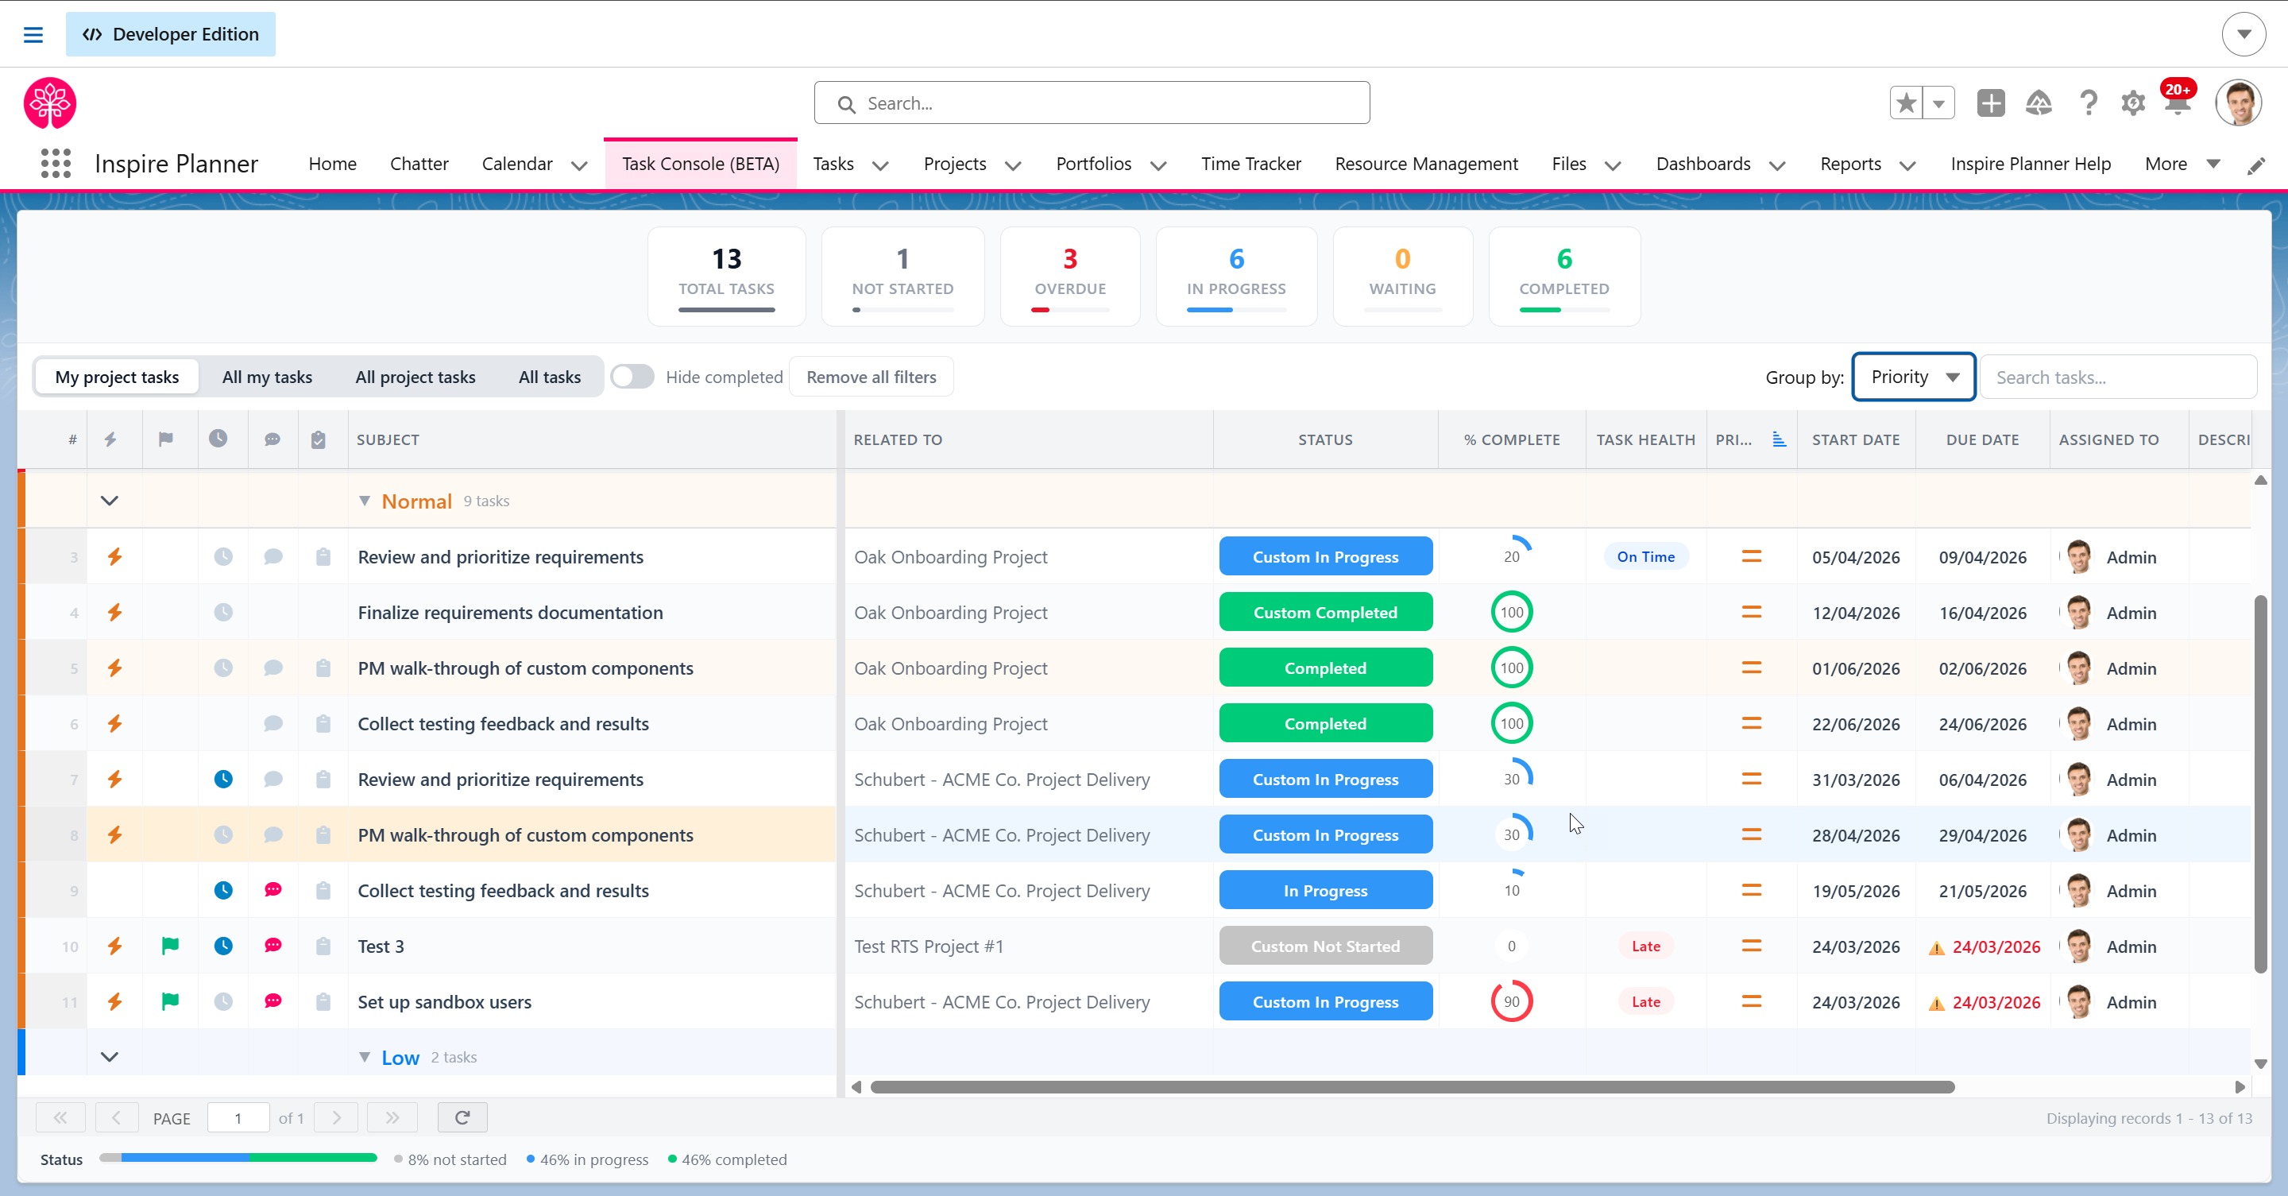Click the green flag on Test 3 row
2288x1196 pixels.
pos(170,946)
